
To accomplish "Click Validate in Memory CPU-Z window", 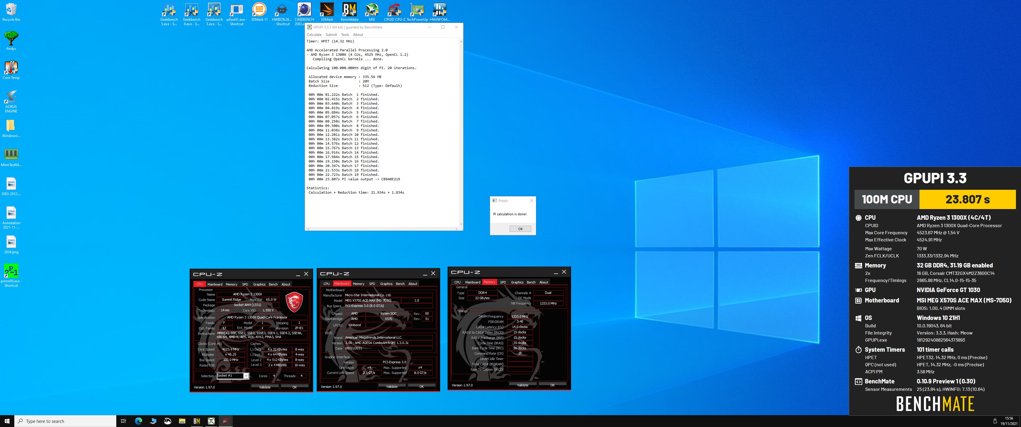I will click(522, 385).
